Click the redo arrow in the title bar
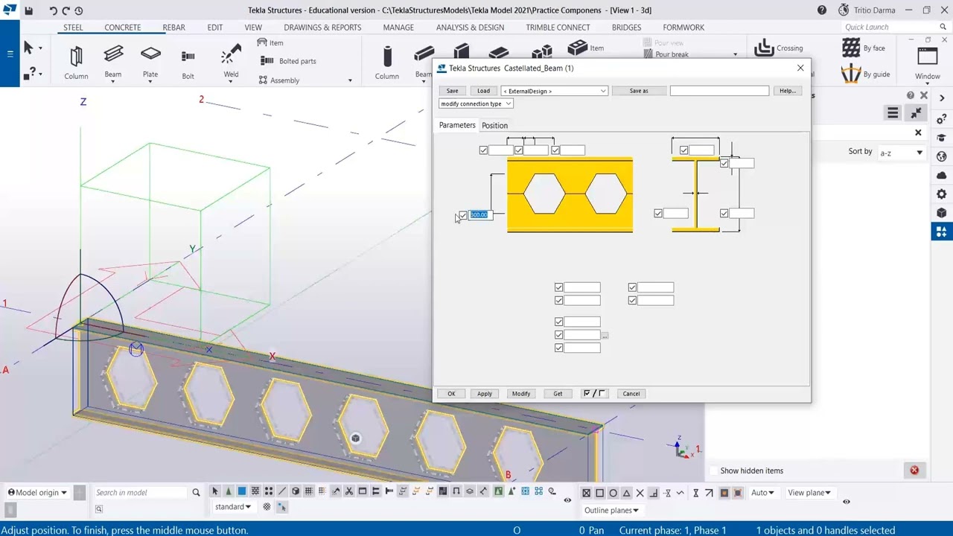This screenshot has height=536, width=953. (x=66, y=10)
